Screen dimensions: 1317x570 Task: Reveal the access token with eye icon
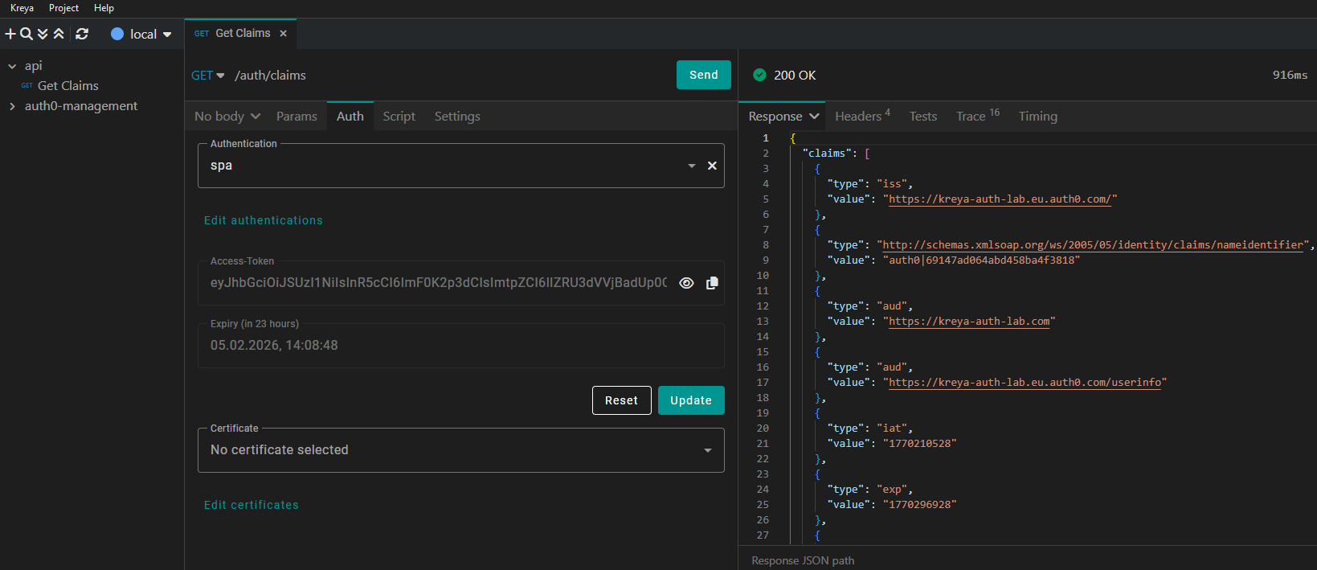pos(686,283)
